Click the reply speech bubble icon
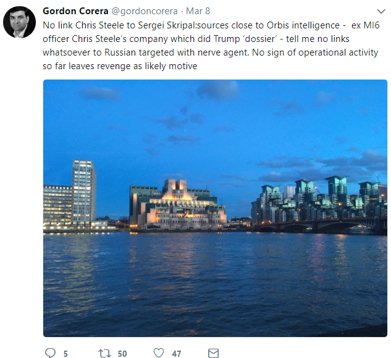The width and height of the screenshot is (391, 358). point(50,353)
